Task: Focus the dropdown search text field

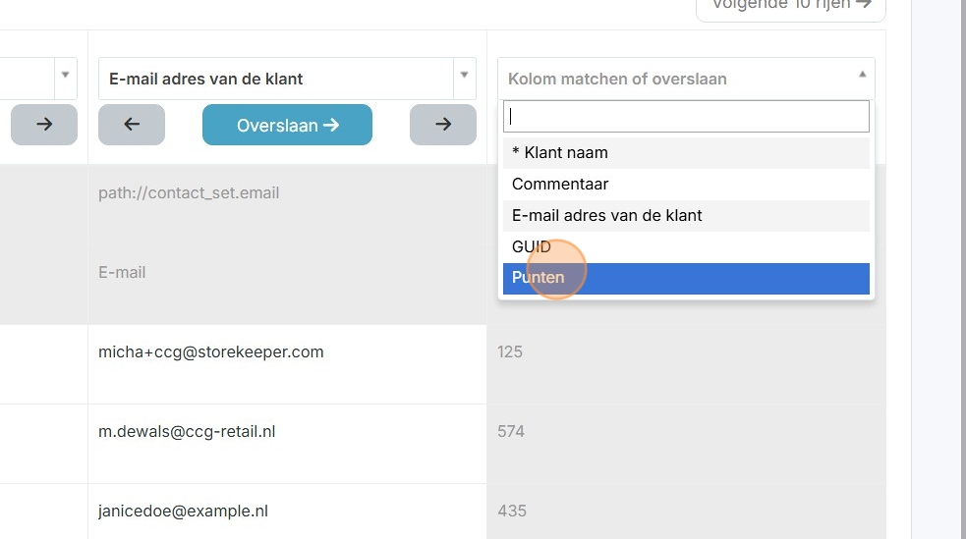Action: coord(686,116)
